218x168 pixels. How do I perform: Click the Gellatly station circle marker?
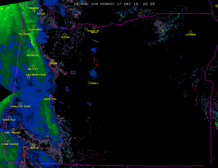click(x=33, y=66)
